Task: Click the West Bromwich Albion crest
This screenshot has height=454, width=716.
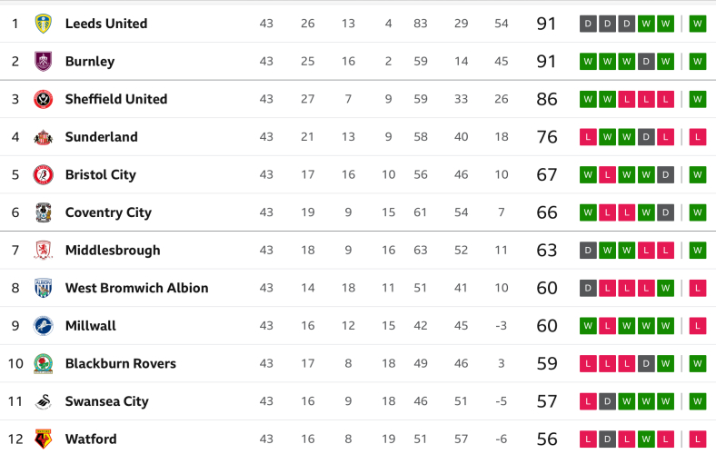Action: (44, 288)
